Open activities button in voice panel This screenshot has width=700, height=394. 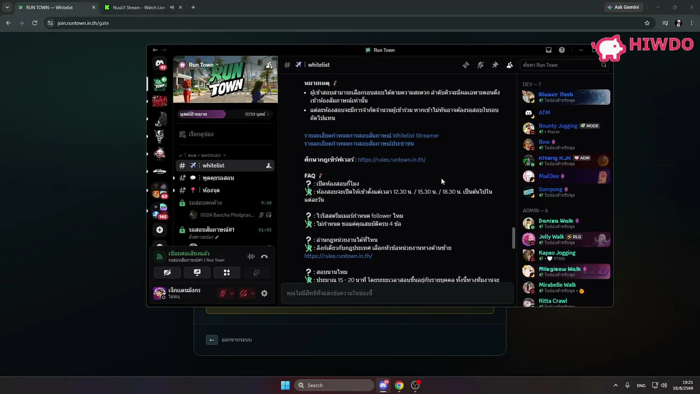(x=226, y=273)
